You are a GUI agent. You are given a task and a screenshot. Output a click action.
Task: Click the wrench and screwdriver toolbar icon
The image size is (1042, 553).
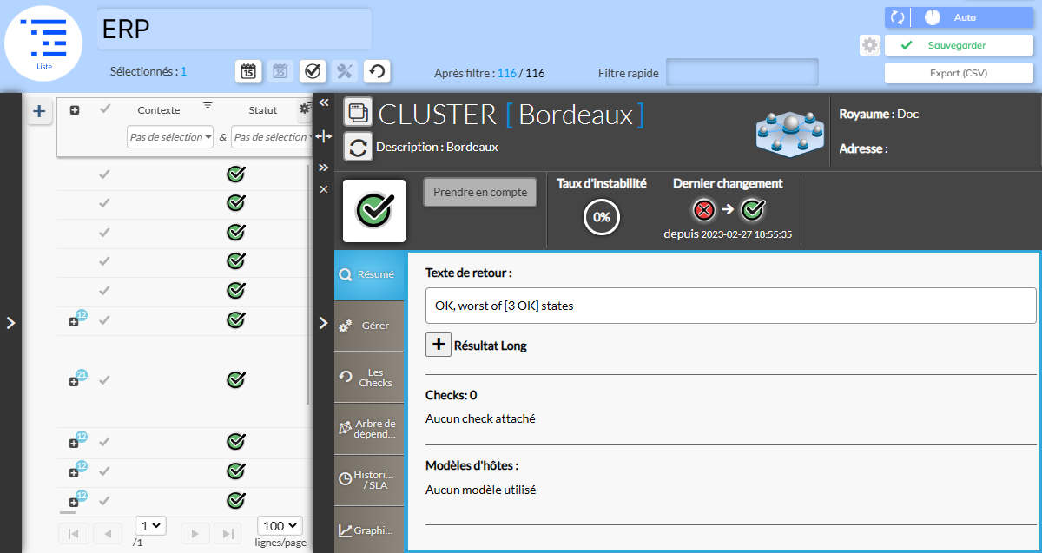click(344, 71)
